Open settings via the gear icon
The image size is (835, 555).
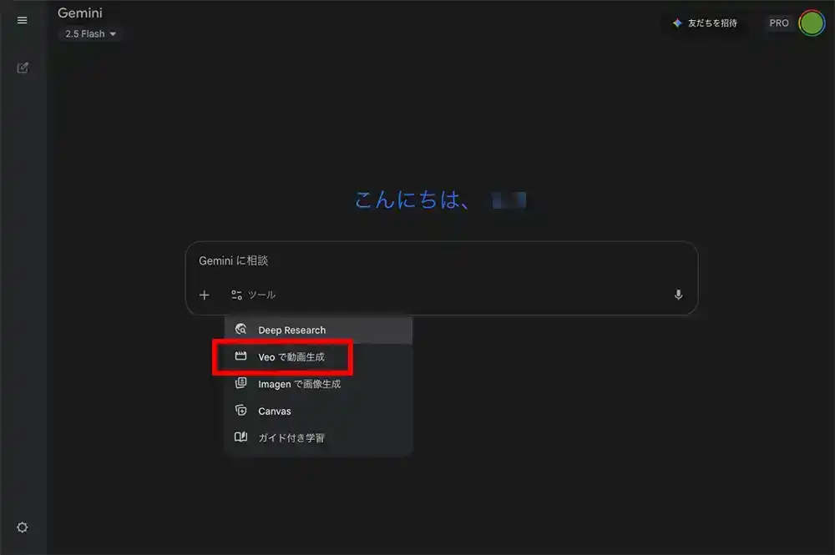pyautogui.click(x=23, y=527)
